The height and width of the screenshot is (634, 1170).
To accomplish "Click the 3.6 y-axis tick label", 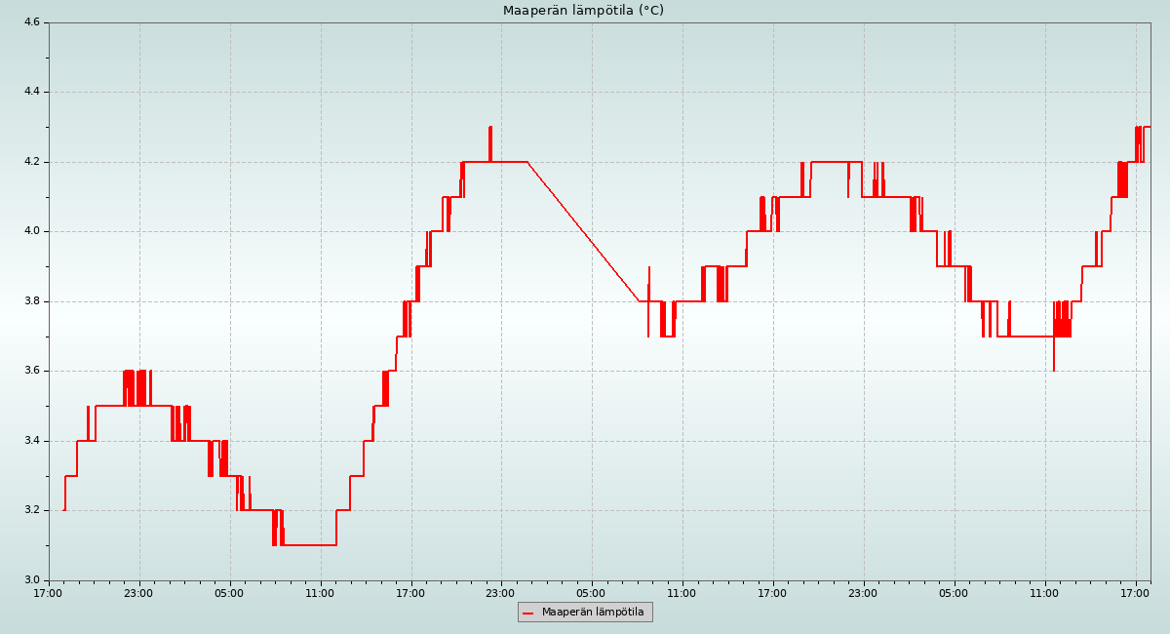I will [31, 371].
